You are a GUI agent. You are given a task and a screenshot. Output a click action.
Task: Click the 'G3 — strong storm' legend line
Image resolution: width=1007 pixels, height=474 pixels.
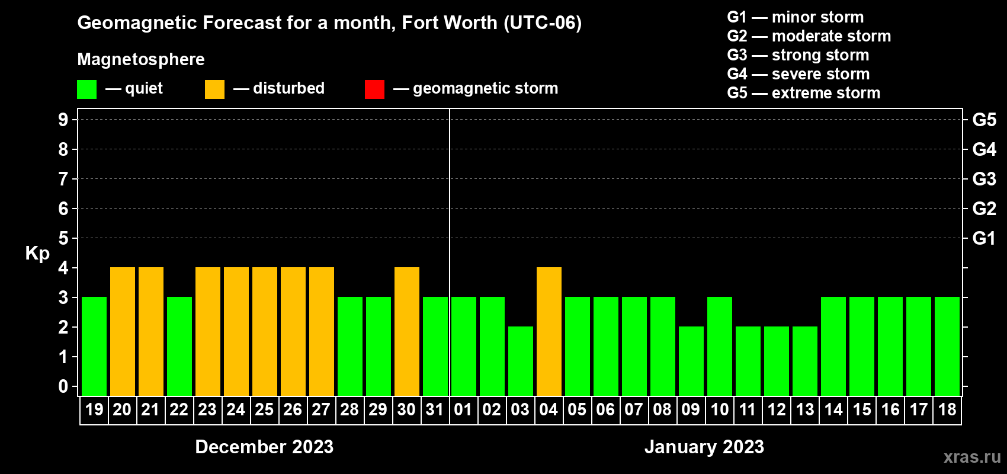(x=798, y=55)
